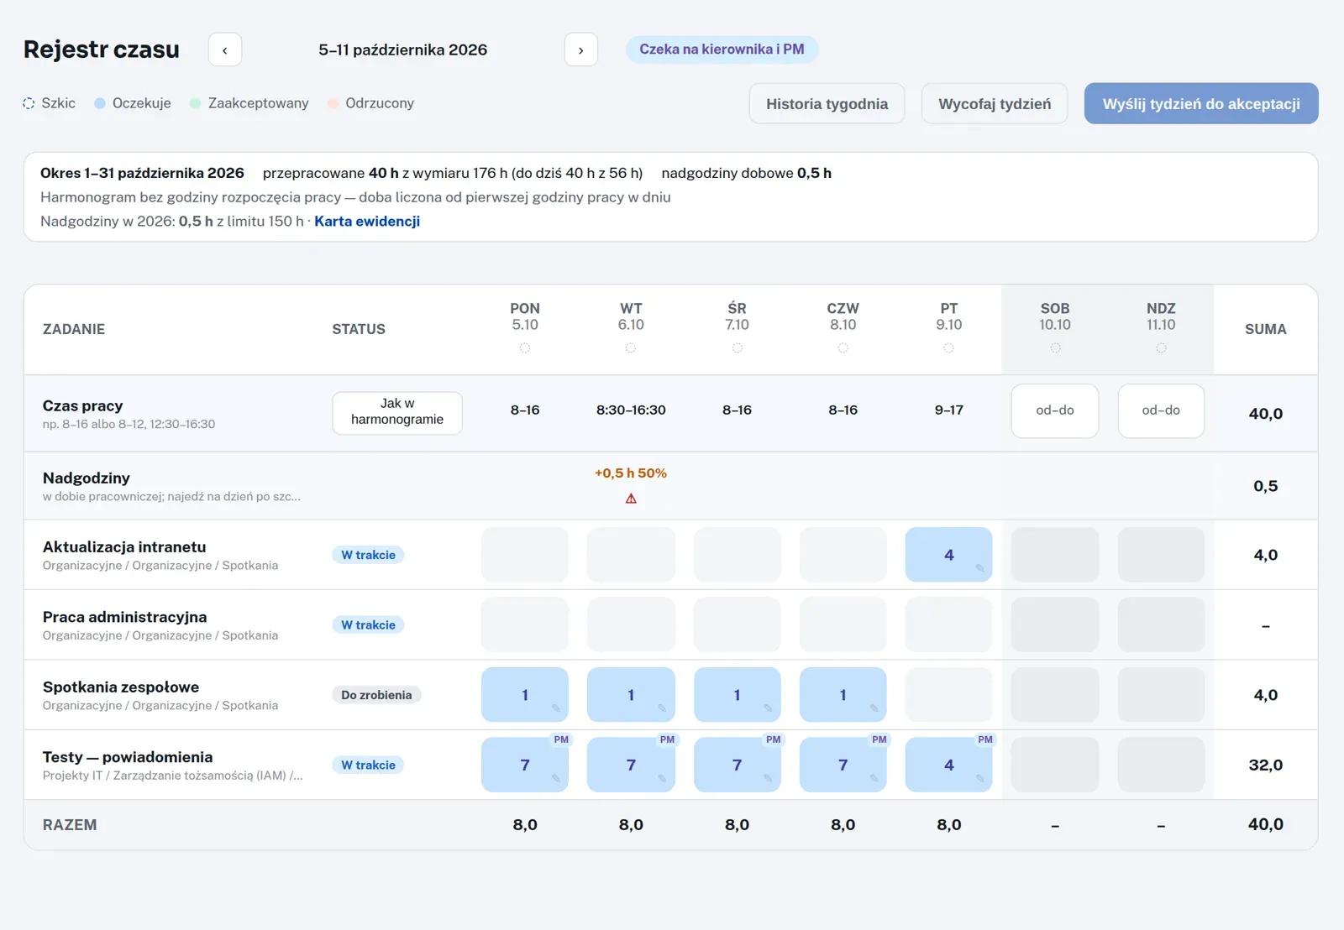Click W trakcie status of Praca administracyjna

pos(368,624)
